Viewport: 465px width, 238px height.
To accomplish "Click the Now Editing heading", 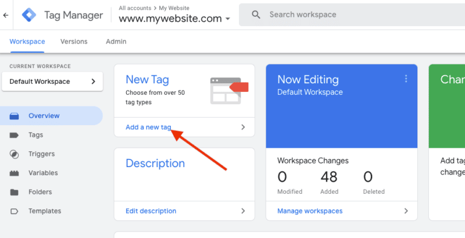I will pos(308,80).
